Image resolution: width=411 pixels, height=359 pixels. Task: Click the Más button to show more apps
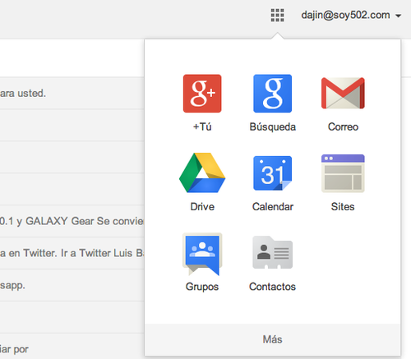(273, 339)
